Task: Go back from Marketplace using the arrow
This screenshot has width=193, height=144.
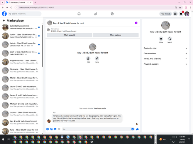Action: [4, 20]
